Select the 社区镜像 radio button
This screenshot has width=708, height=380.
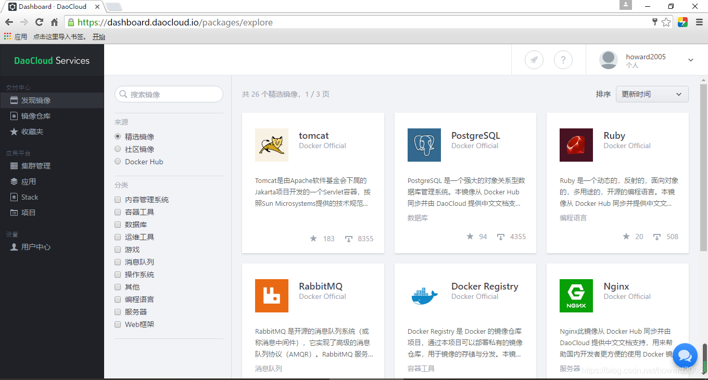click(118, 149)
